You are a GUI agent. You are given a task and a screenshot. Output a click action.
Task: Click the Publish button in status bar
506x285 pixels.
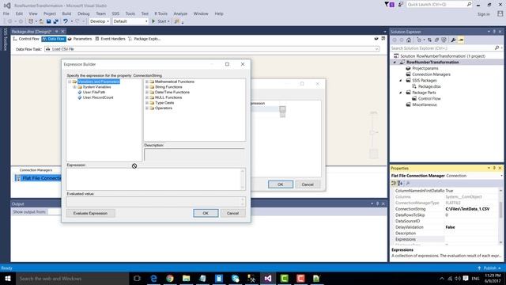489,268
